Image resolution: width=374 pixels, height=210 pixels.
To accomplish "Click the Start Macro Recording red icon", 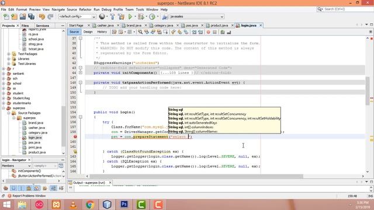I will click(208, 32).
